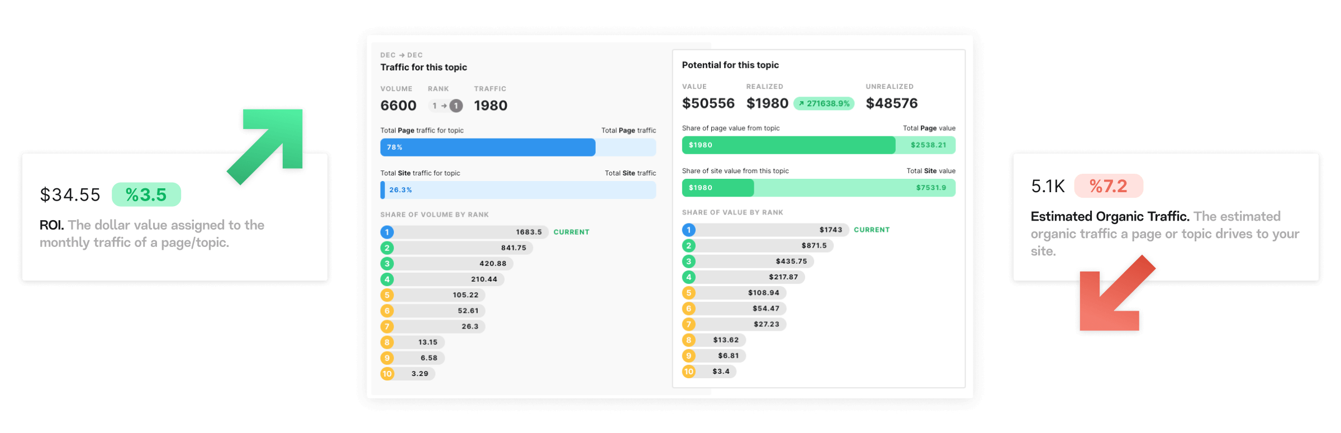Click the blue 78% page traffic bar

(x=487, y=147)
